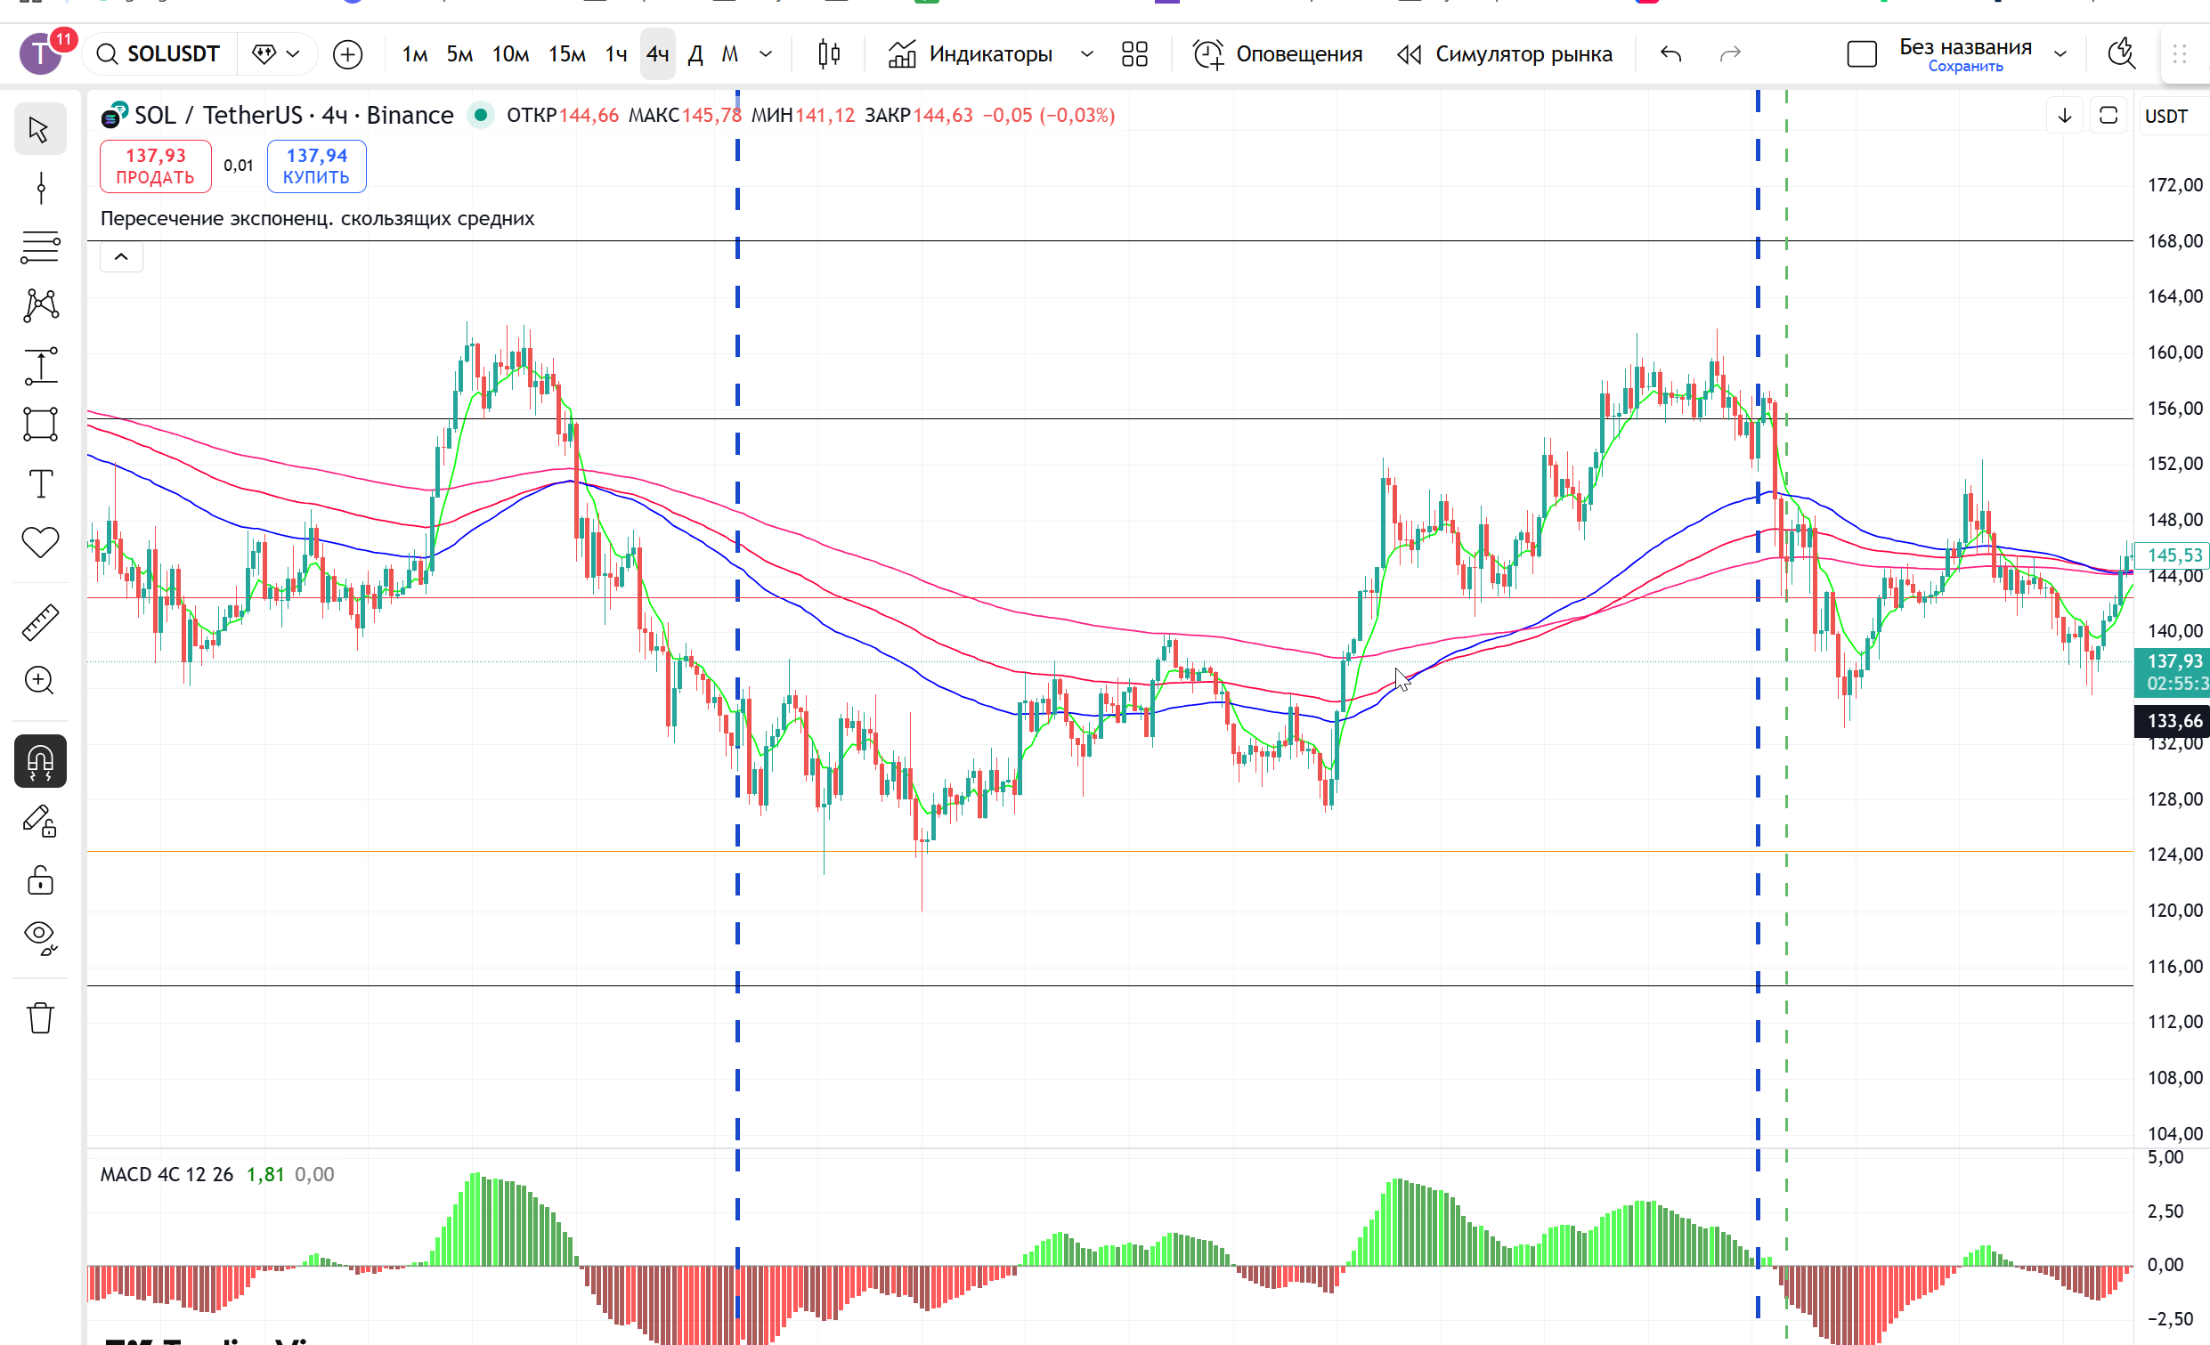Viewport: 2210px width, 1345px height.
Task: Open the layout name 'Без названия' dropdown arrow
Action: [2061, 54]
